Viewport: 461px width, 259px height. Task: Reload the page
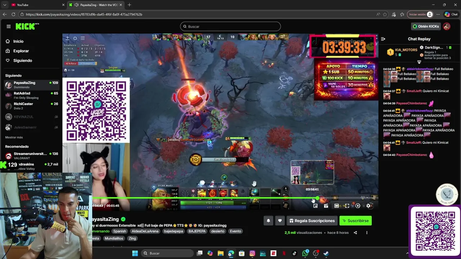(13, 14)
